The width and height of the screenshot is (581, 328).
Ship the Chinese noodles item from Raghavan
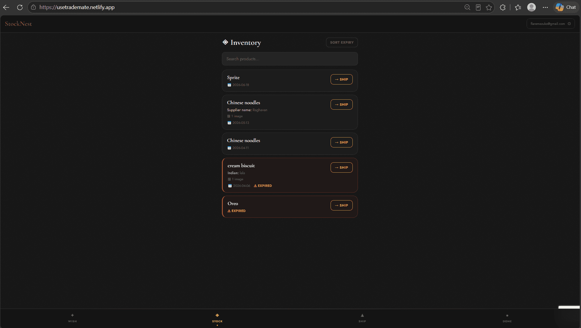point(341,104)
